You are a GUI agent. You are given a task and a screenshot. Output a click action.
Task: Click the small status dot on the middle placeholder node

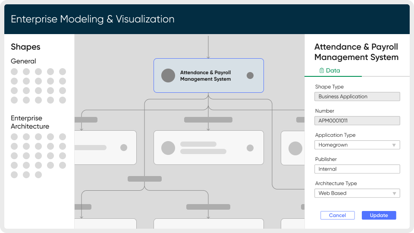point(250,148)
